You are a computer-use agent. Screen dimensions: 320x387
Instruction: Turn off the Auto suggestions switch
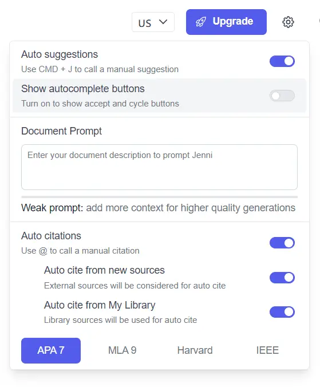(x=282, y=61)
